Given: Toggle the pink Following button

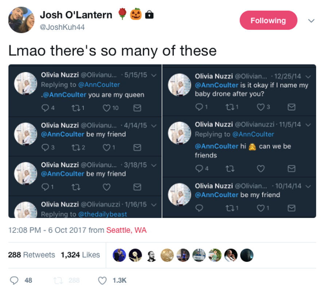Looking at the screenshot, I should 268,20.
